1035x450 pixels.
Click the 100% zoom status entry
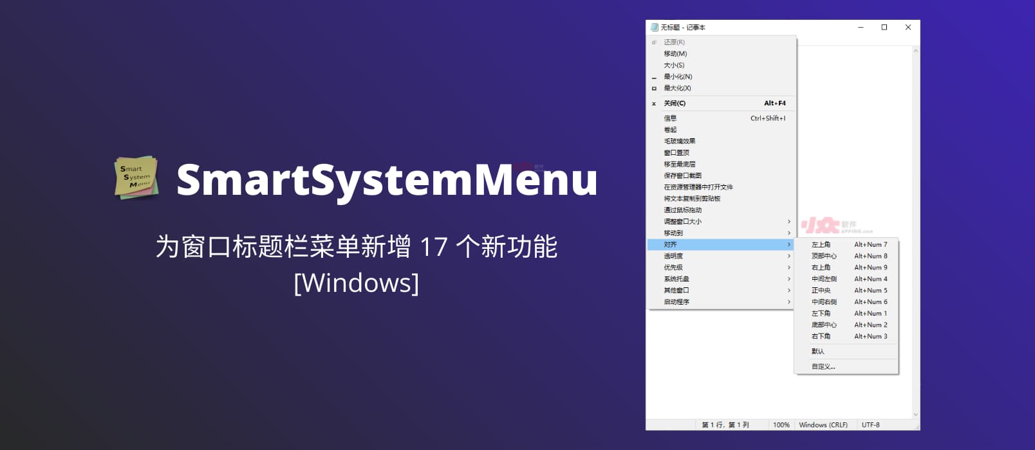[781, 426]
